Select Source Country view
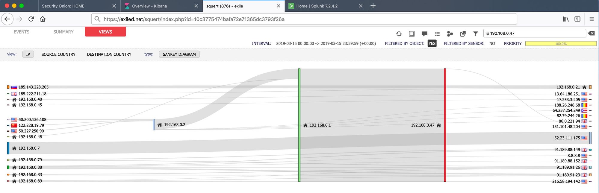599x193 pixels. point(58,54)
